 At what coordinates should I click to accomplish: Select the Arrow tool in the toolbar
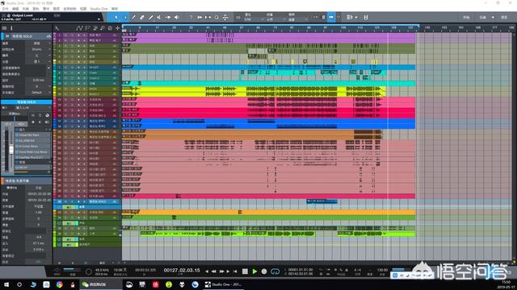[116, 17]
